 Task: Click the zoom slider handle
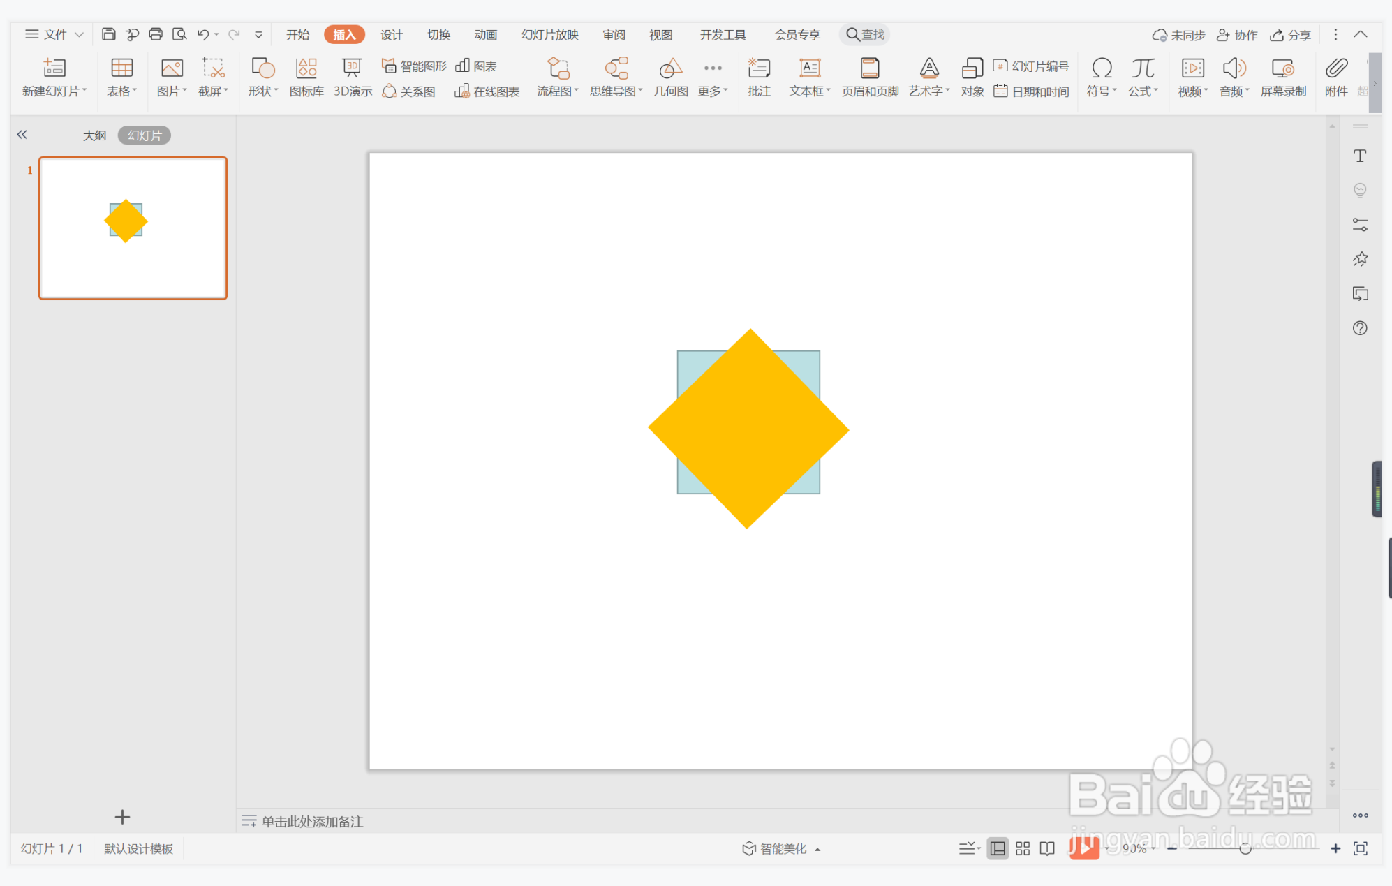coord(1245,848)
